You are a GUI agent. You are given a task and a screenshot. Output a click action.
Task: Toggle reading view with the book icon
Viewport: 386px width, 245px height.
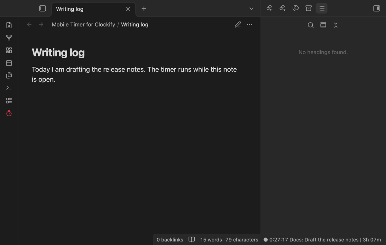191,240
